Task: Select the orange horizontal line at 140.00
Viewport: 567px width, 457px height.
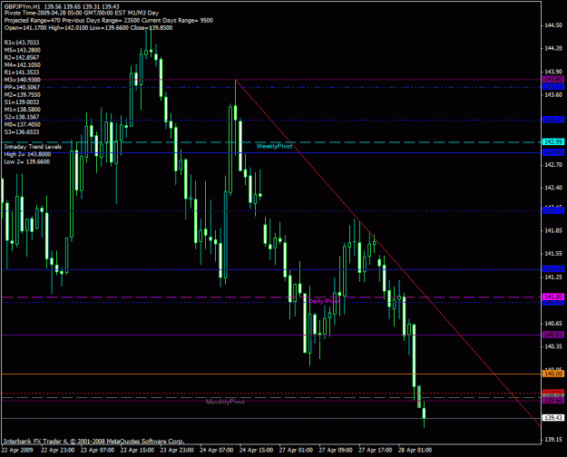Action: (x=271, y=374)
